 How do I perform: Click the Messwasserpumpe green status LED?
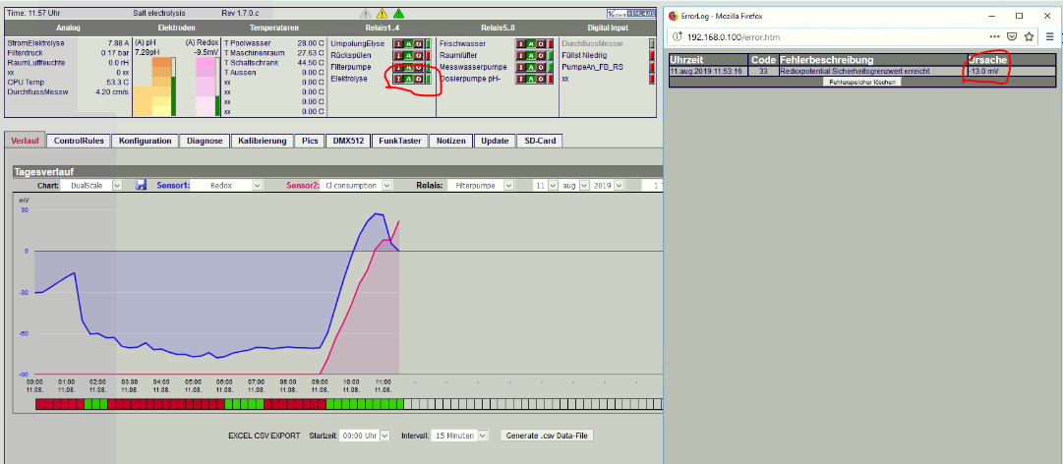pyautogui.click(x=551, y=67)
